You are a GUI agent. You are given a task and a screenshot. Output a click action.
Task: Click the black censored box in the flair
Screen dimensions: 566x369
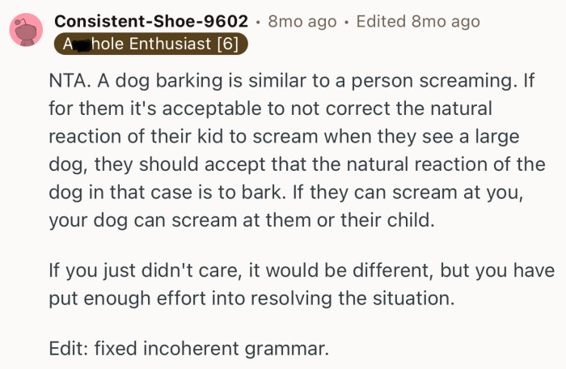pos(80,44)
